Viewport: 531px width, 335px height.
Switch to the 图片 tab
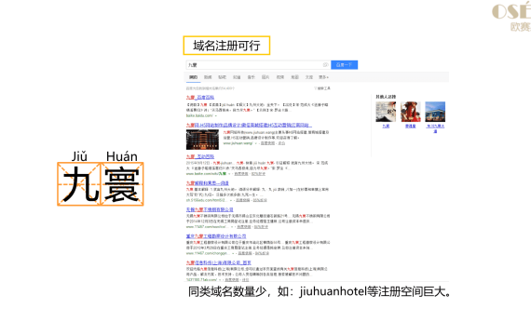tap(265, 77)
